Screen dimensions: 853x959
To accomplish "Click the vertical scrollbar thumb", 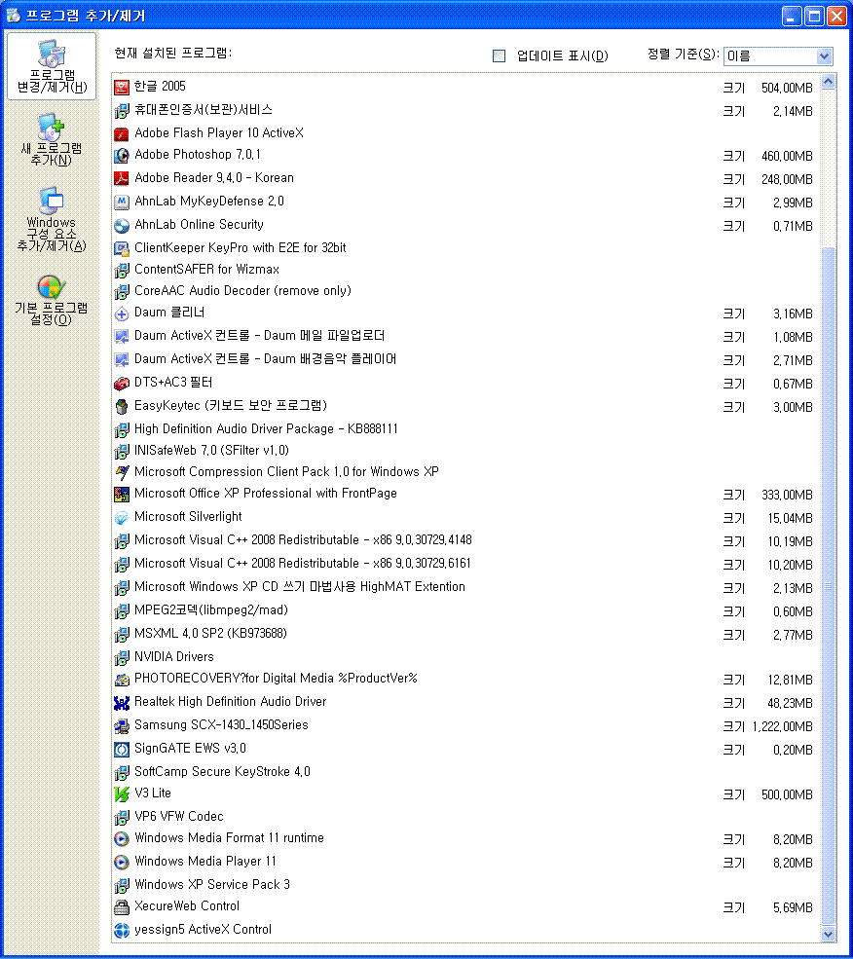I will (828, 586).
